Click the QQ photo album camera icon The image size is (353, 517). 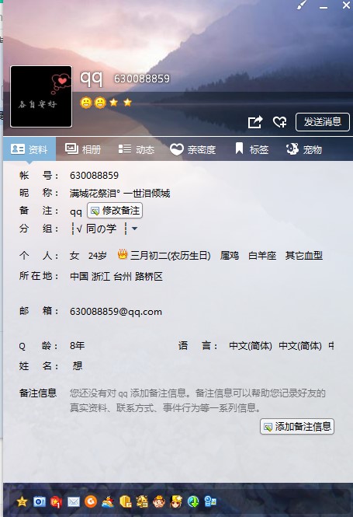pos(39,501)
